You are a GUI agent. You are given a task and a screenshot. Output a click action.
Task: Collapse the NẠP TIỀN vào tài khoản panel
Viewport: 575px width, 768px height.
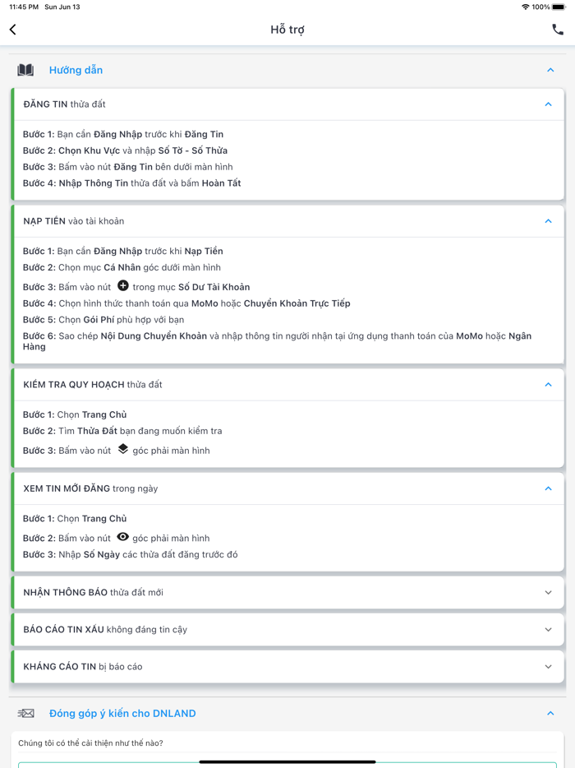(x=548, y=221)
